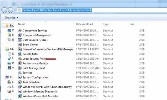The height and width of the screenshot is (100, 167).
Task: Select the 'Data Sources (ODBC)' name
Action: (x=35, y=40)
